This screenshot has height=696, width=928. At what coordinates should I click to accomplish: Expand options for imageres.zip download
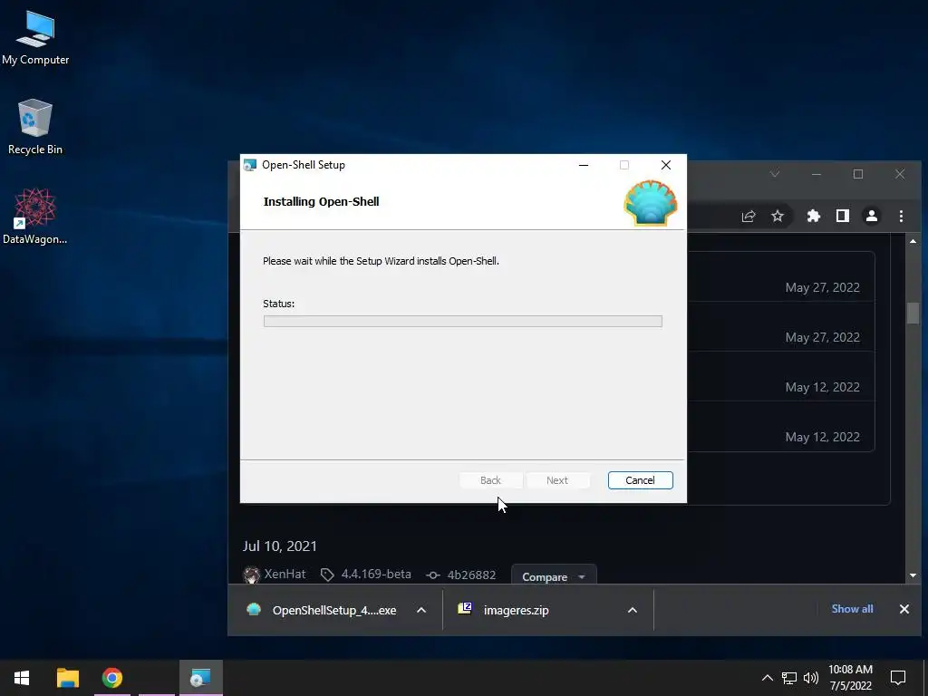click(x=632, y=610)
